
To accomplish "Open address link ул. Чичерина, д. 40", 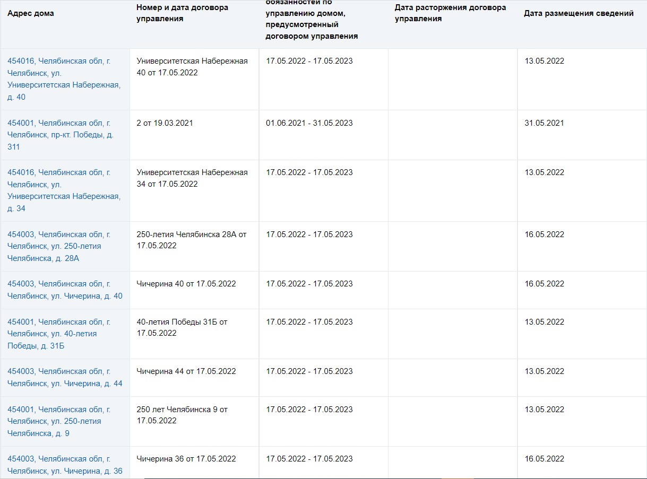I will [x=65, y=290].
